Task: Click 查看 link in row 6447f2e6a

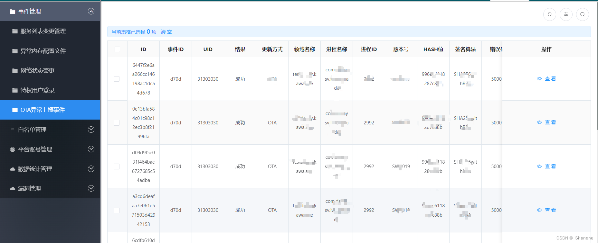Action: pyautogui.click(x=550, y=79)
